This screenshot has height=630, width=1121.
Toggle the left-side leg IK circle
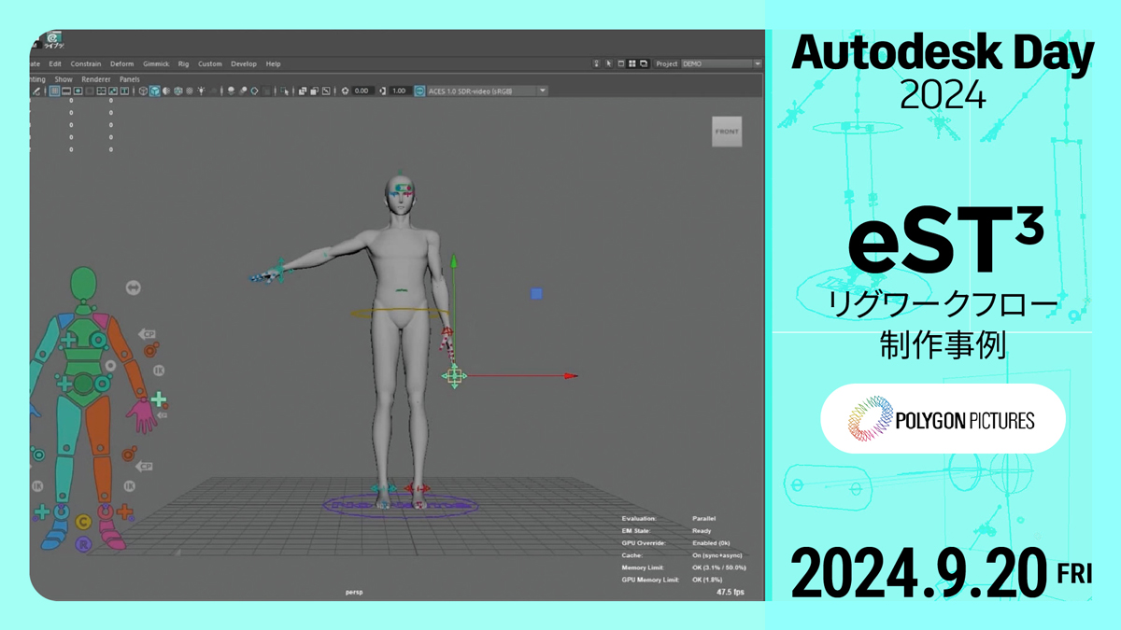[37, 486]
